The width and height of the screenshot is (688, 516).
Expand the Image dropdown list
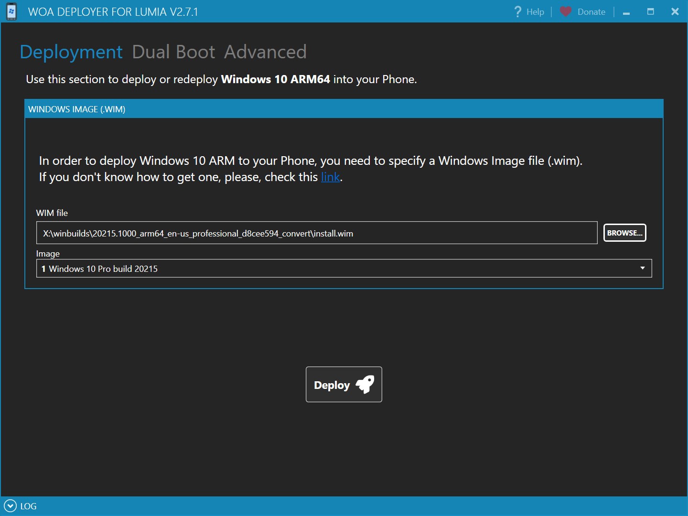(x=643, y=268)
